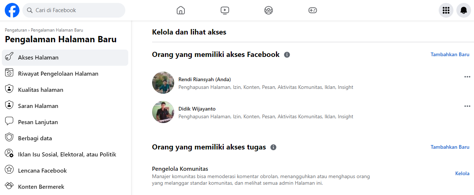Viewport: 474px width, 195px height.
Task: Open Pesan Lanjutan menu item
Action: 65,122
